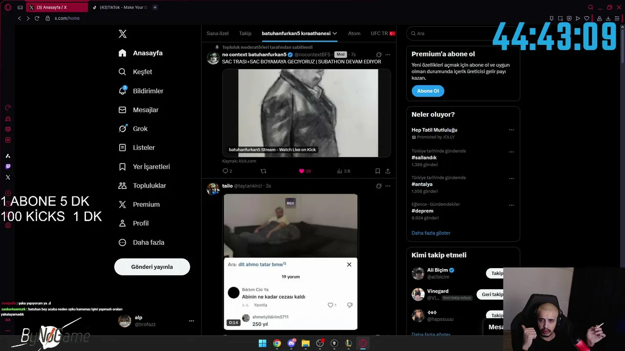Open Listeler lists
625x351 pixels.
point(137,148)
